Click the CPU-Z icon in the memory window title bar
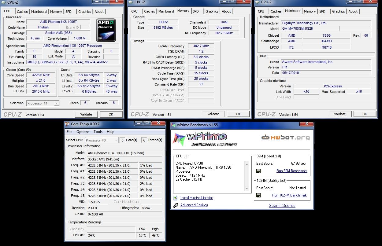Image resolution: width=382 pixels, height=246 pixels. pyautogui.click(x=131, y=2)
